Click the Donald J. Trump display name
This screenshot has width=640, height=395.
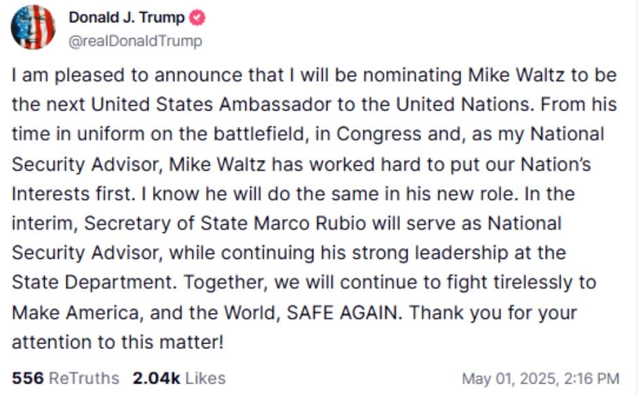(x=127, y=18)
